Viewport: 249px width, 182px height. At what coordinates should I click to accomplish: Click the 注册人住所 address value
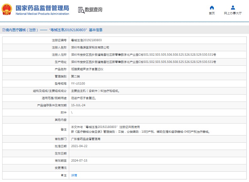pyautogui.click(x=144, y=55)
